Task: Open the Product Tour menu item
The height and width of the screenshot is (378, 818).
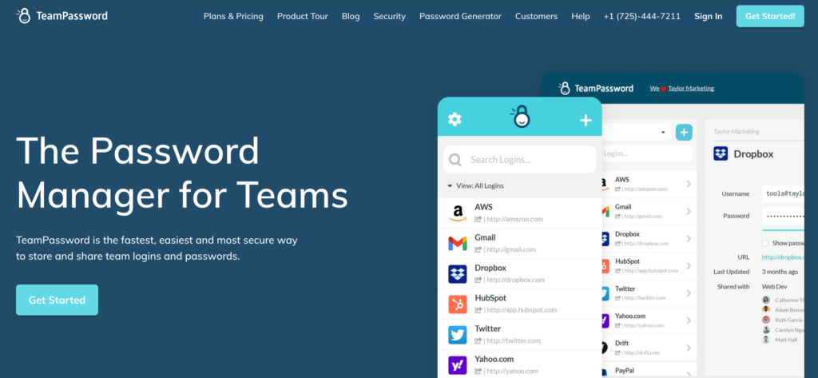Action: click(x=302, y=16)
